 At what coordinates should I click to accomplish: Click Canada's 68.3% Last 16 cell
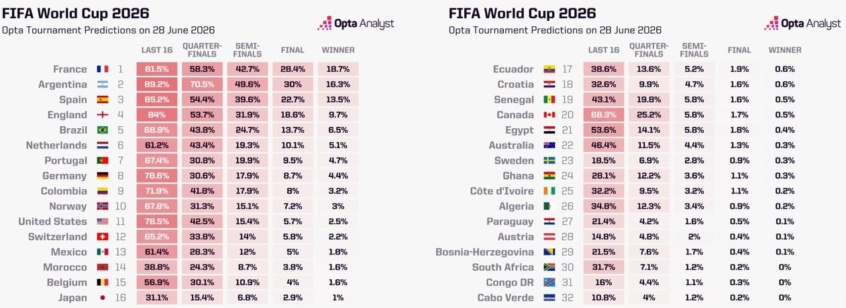point(604,115)
